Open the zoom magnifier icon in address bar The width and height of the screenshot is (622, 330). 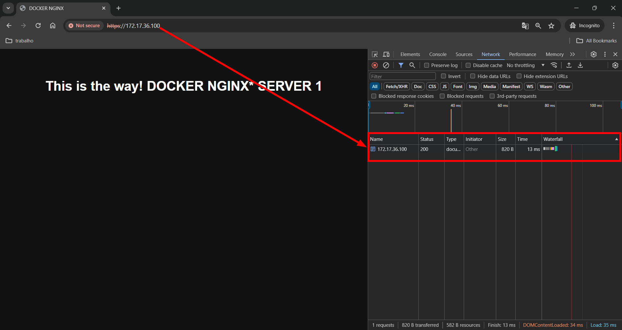tap(538, 26)
